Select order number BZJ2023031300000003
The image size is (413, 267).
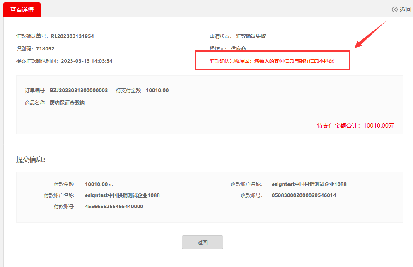click(x=79, y=91)
